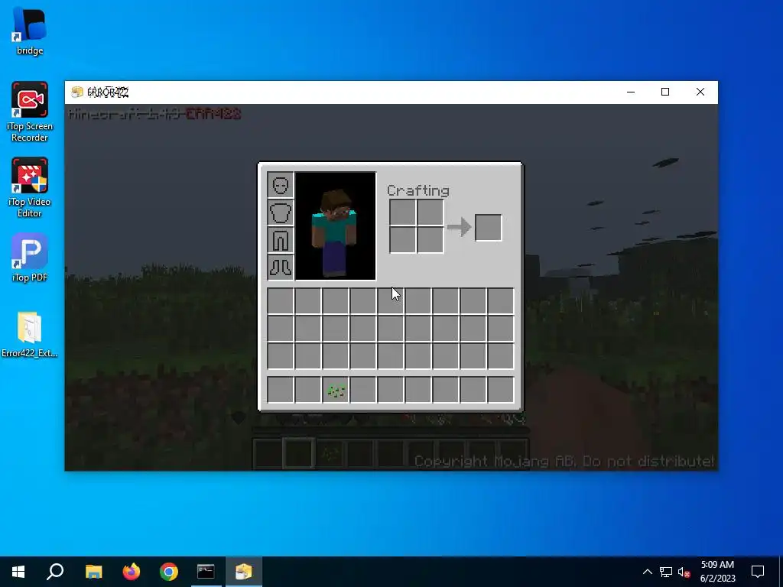This screenshot has height=587, width=783.
Task: Show hidden system tray icons
Action: click(647, 572)
